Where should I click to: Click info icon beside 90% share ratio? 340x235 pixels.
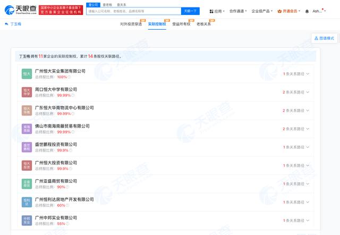point(67,187)
